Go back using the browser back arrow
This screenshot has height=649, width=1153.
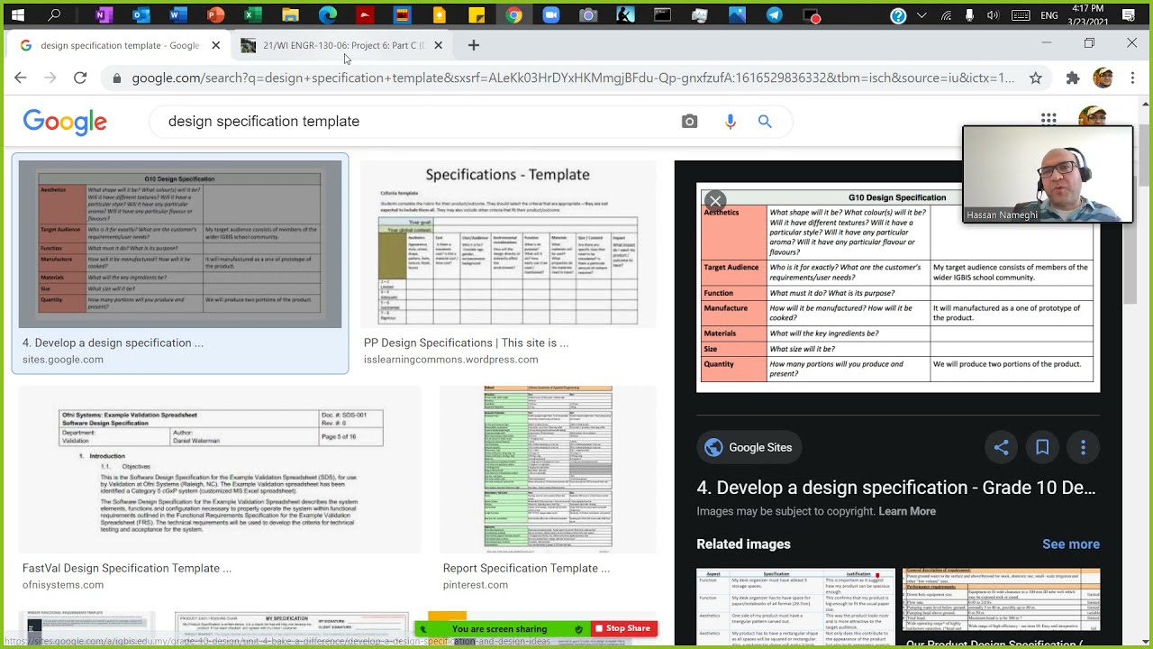click(21, 78)
